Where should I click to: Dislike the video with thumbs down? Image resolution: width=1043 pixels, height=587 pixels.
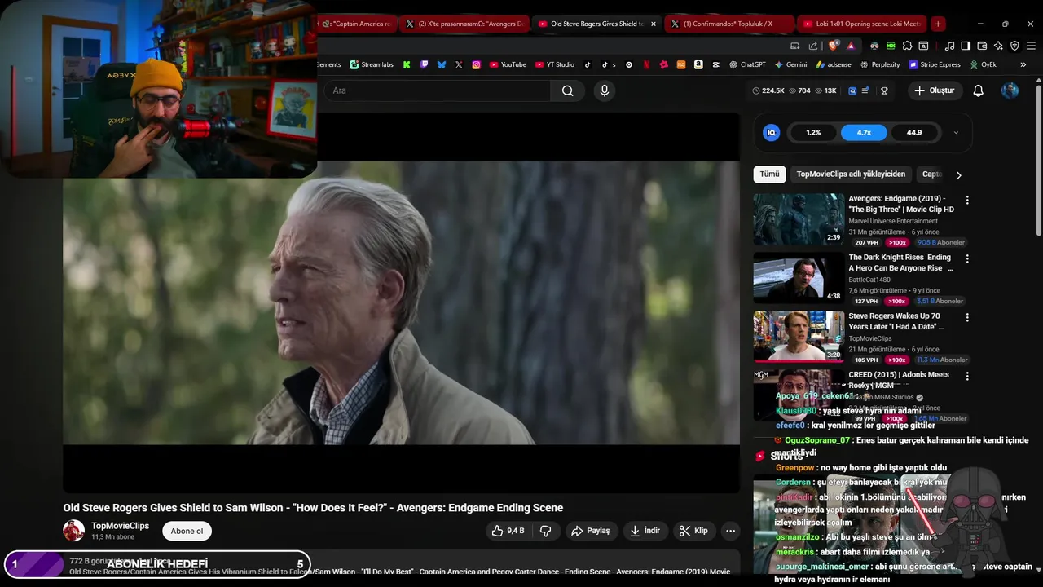tap(546, 531)
